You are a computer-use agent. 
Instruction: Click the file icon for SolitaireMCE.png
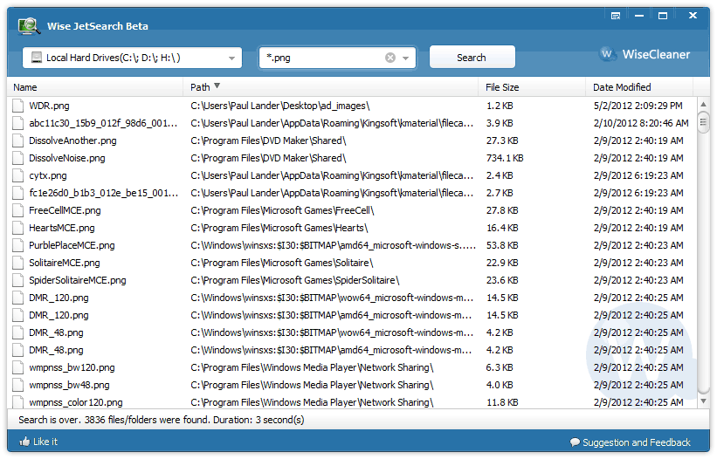point(17,263)
